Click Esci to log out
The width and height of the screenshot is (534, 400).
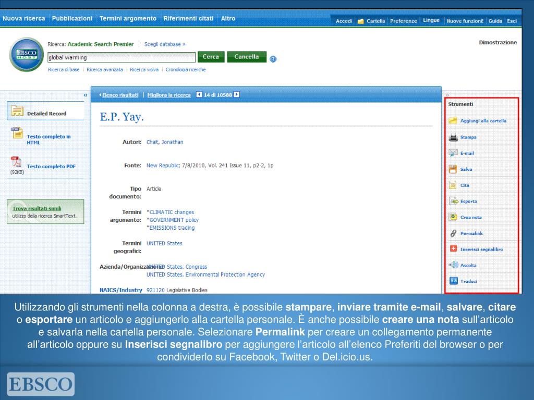[512, 21]
